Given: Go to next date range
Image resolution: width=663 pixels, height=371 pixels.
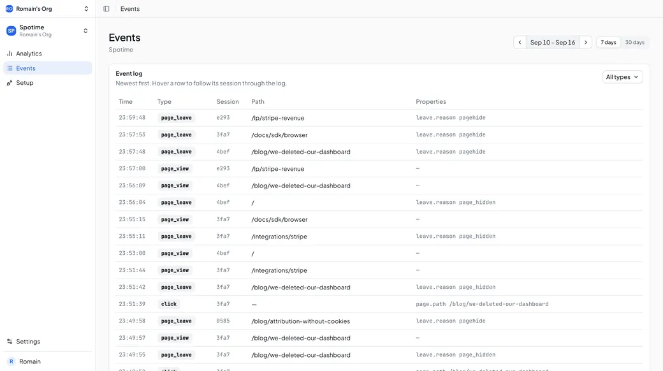Looking at the screenshot, I should pyautogui.click(x=586, y=42).
